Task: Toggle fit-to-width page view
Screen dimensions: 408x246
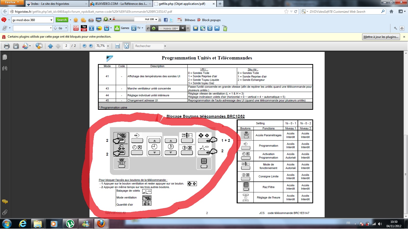Action: [117, 46]
